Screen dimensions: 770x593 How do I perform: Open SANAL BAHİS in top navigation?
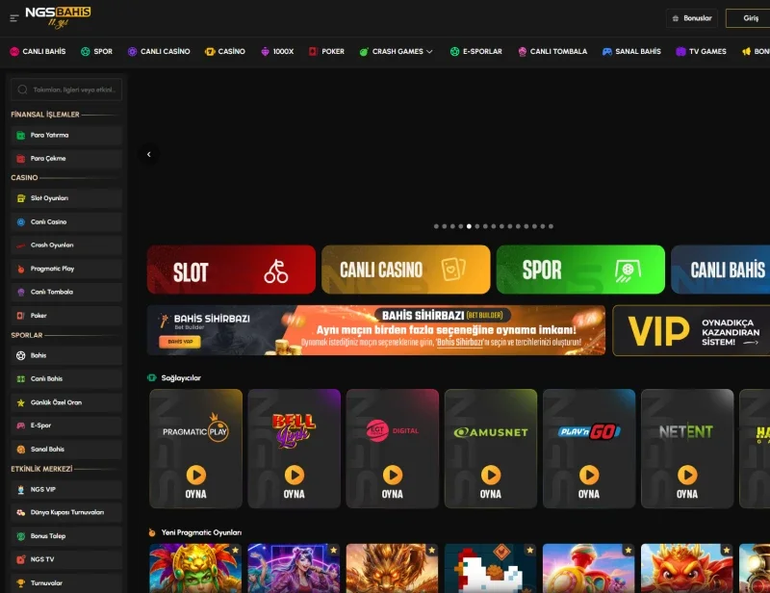(631, 51)
